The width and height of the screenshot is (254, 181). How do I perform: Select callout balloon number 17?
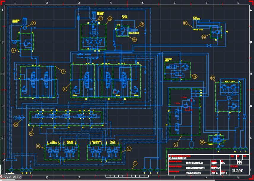coord(212,78)
